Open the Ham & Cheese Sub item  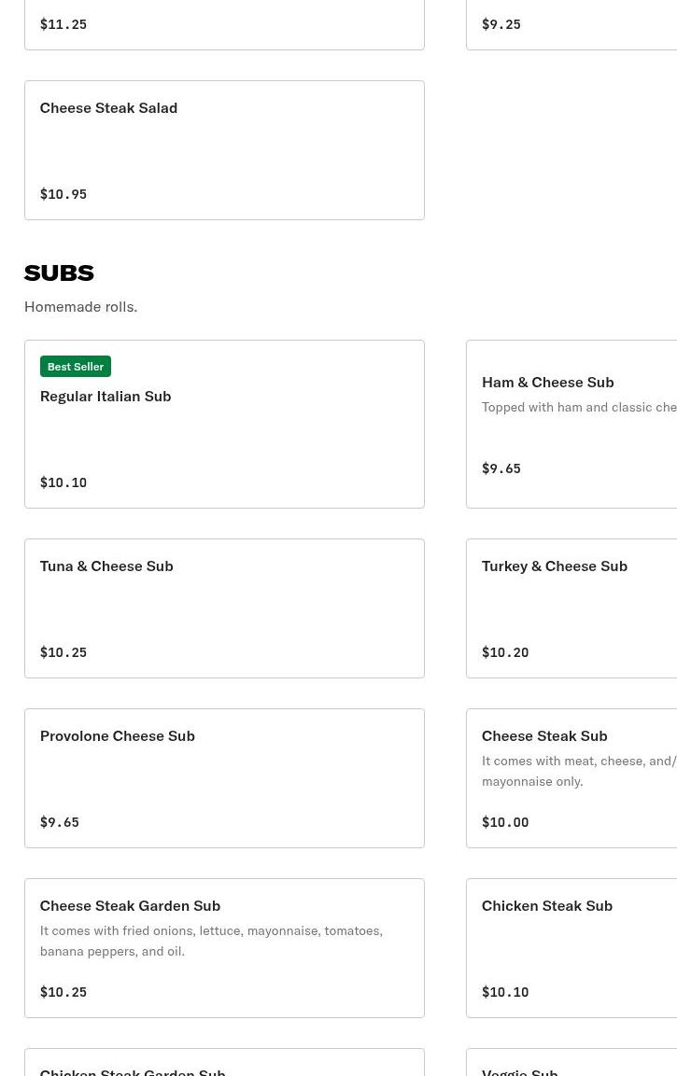tap(571, 424)
